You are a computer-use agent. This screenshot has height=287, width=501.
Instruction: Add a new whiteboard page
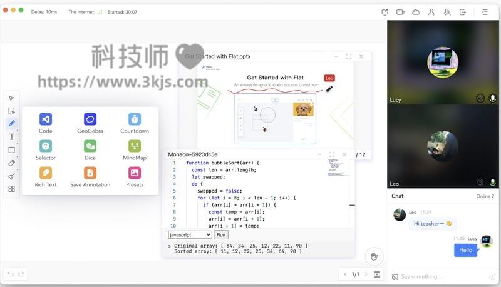point(377,274)
